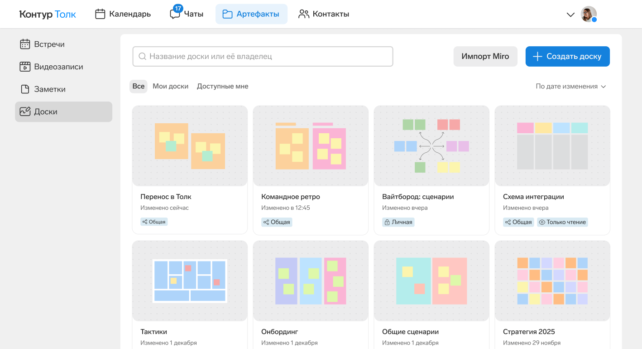Open the Календарь tab
Image resolution: width=642 pixels, height=349 pixels.
click(123, 14)
